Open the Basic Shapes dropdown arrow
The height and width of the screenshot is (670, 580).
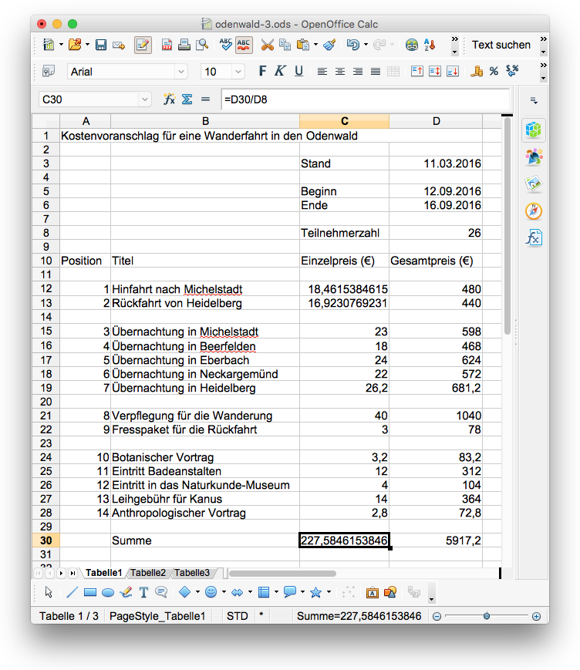(197, 592)
